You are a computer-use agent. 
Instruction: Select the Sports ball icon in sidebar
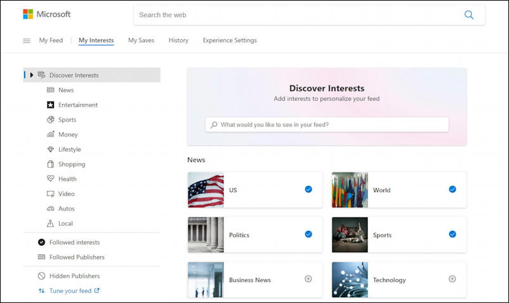tap(50, 120)
